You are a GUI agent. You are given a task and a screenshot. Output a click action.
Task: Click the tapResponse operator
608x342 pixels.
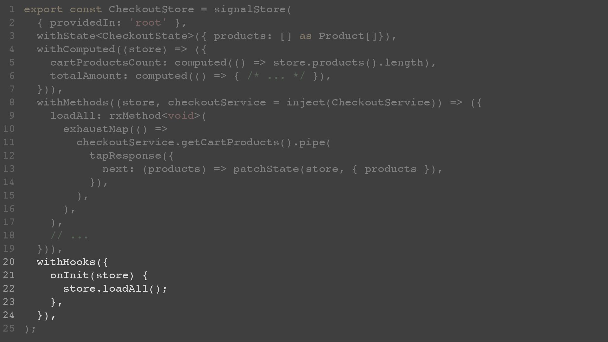[x=125, y=156]
